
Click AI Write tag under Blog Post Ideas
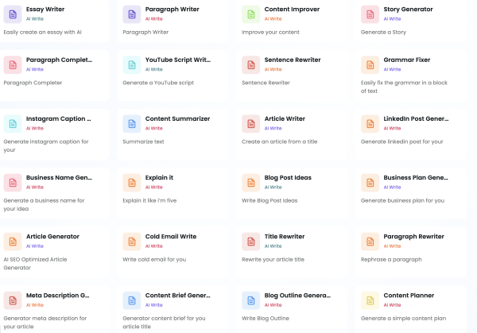pyautogui.click(x=273, y=188)
